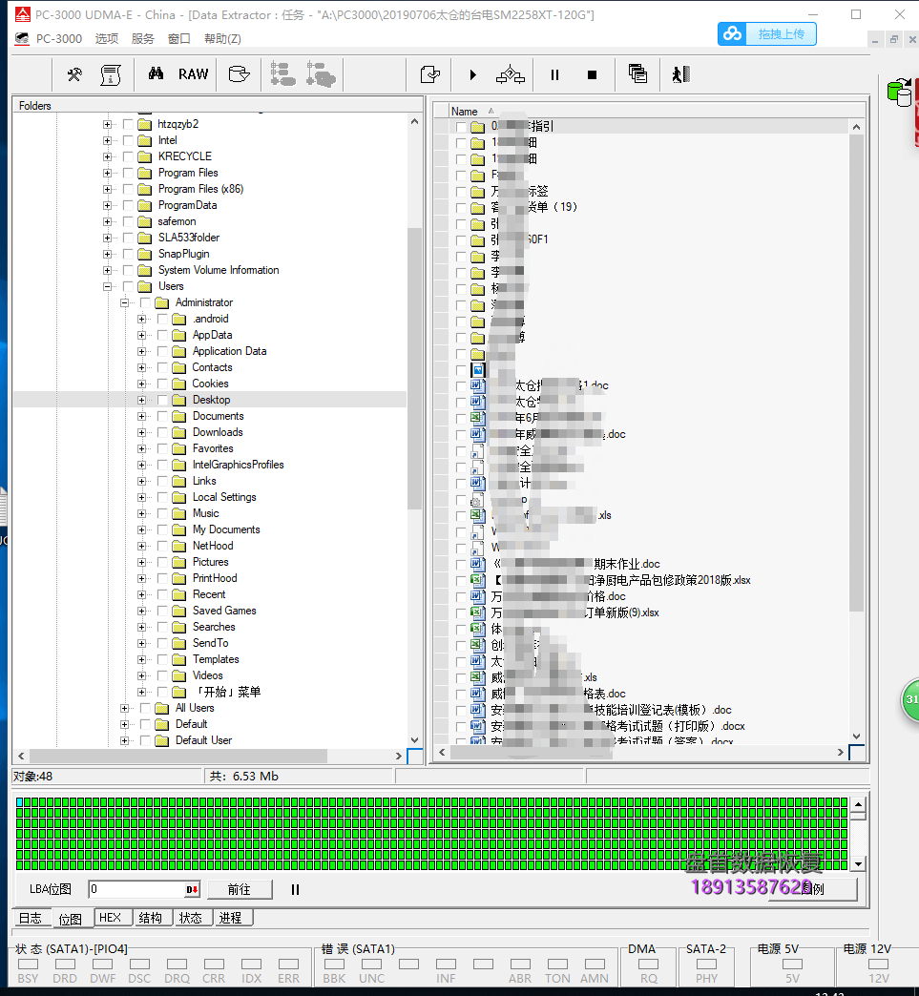Screen dimensions: 919x996
Task: Click the play start button
Action: click(472, 75)
